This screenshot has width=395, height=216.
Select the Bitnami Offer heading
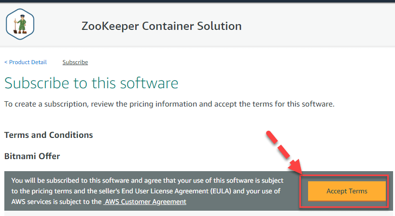(x=32, y=156)
